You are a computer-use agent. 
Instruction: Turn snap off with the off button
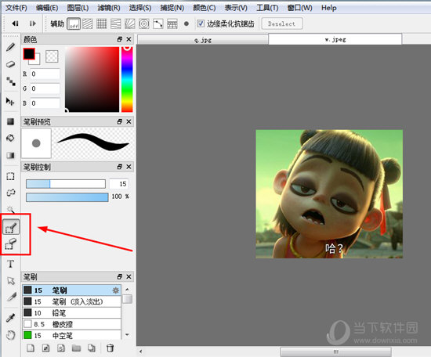(x=74, y=24)
